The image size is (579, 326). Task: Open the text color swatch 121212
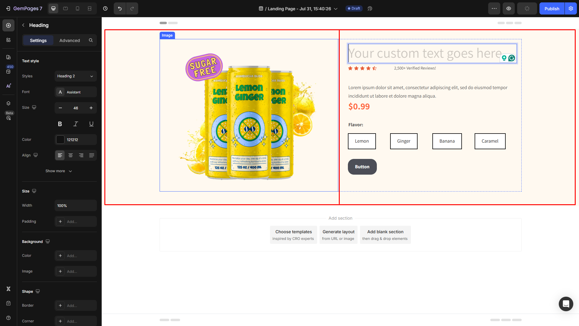click(x=60, y=140)
